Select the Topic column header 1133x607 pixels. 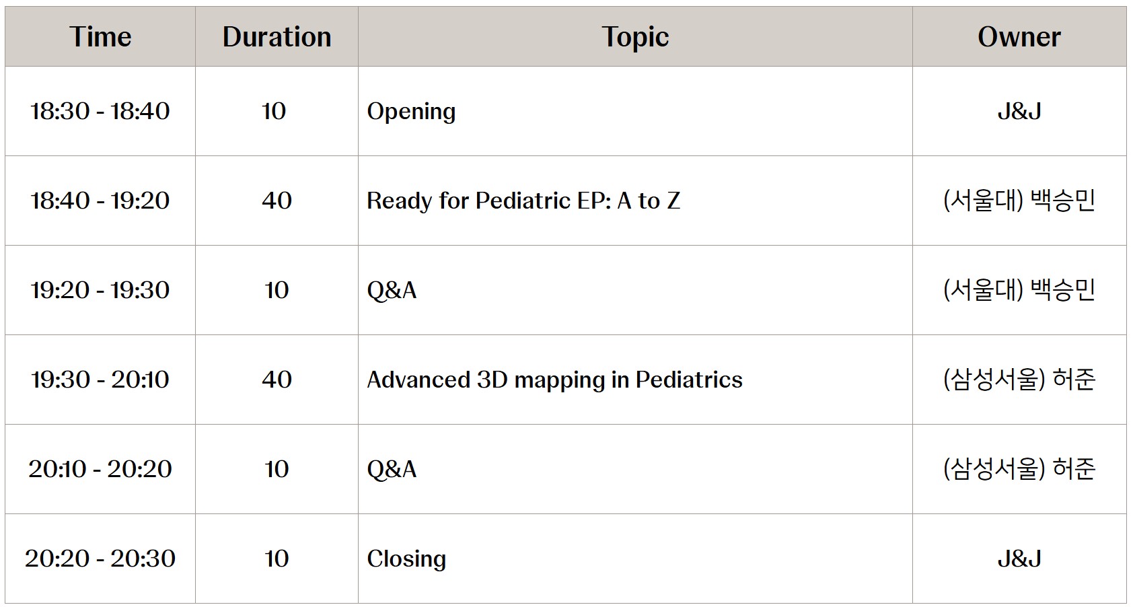[x=635, y=37]
